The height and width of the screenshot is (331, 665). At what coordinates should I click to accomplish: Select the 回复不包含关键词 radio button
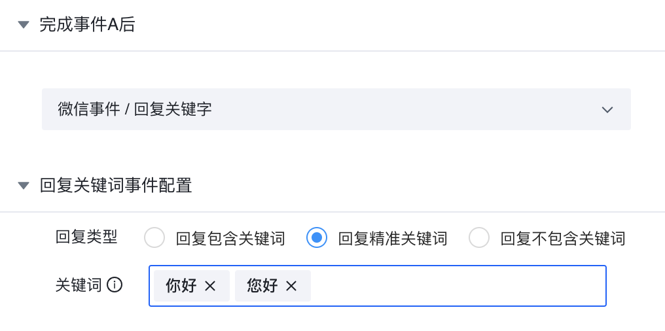coord(479,238)
